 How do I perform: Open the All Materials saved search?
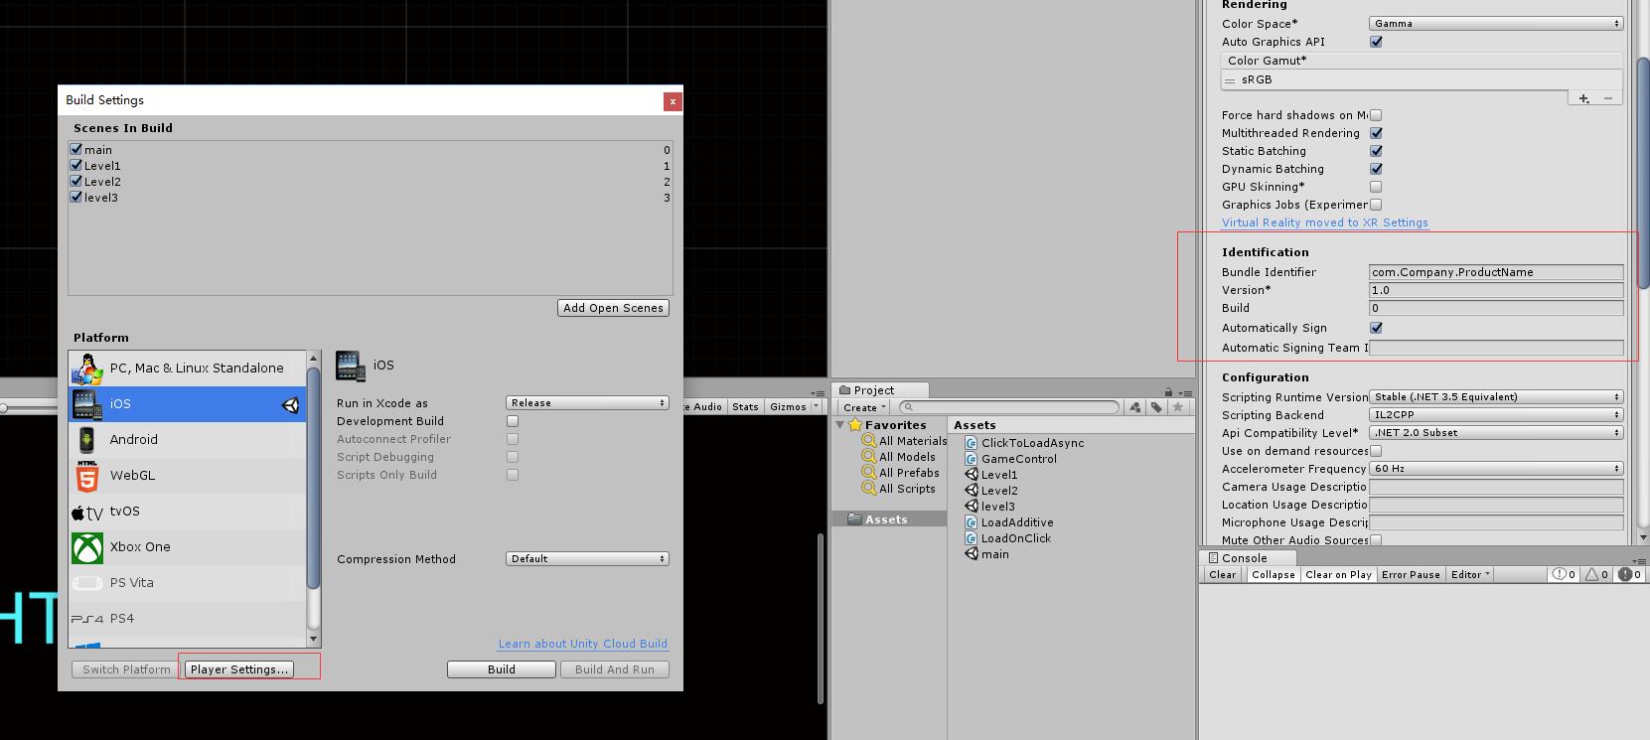pyautogui.click(x=904, y=441)
